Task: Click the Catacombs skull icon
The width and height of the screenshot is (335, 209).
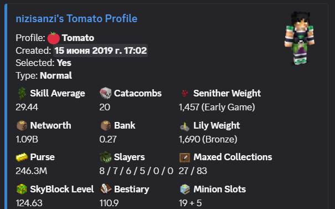Action: pos(106,93)
